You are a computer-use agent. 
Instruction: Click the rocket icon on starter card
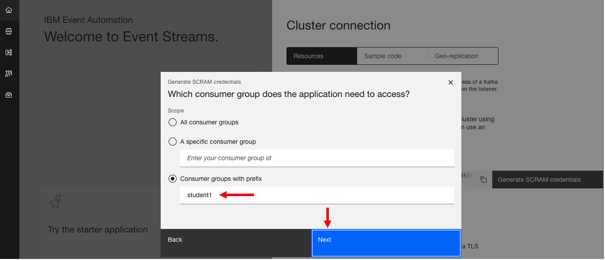(55, 202)
